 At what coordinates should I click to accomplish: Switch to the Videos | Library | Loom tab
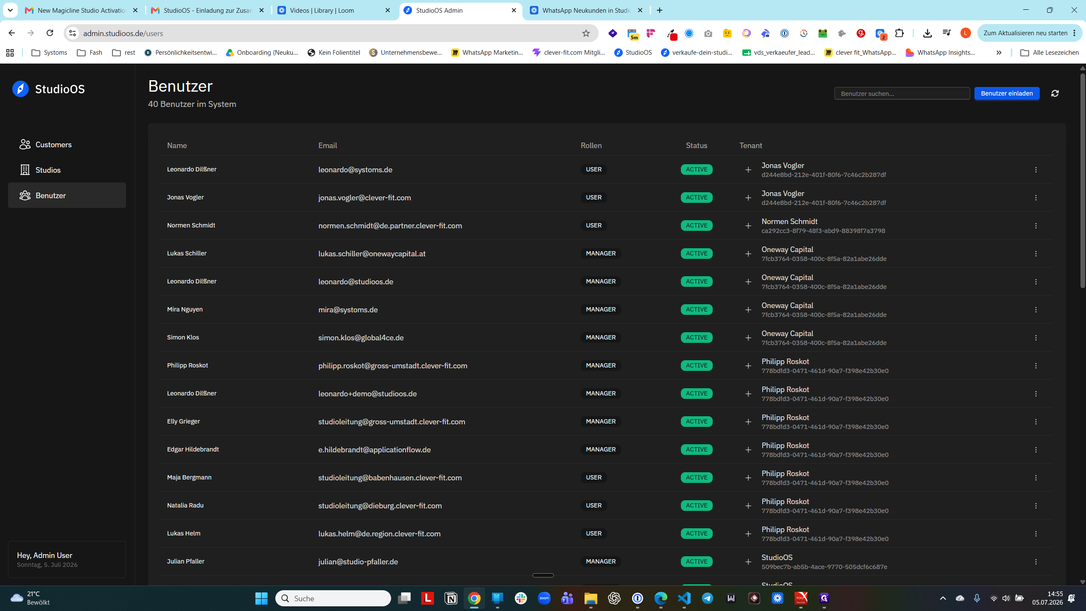tap(334, 10)
